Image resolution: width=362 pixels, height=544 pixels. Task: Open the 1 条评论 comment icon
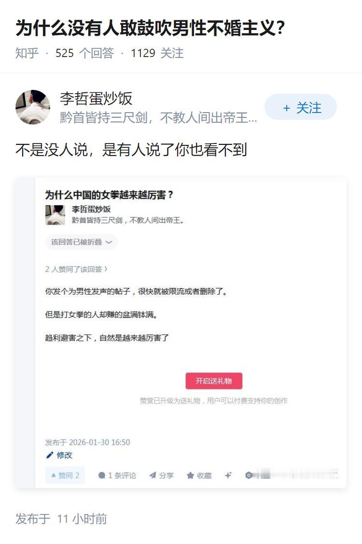coord(101,475)
